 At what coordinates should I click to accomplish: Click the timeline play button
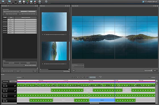click(x=80, y=77)
